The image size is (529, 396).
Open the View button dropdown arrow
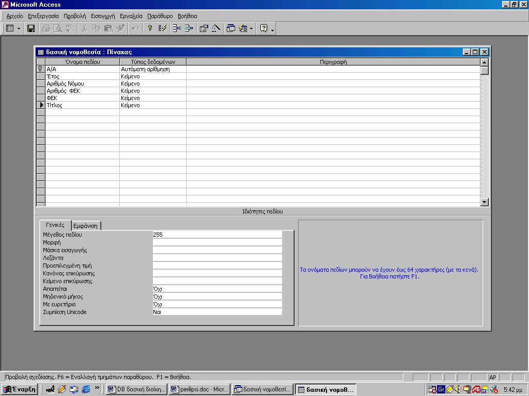[x=19, y=29]
